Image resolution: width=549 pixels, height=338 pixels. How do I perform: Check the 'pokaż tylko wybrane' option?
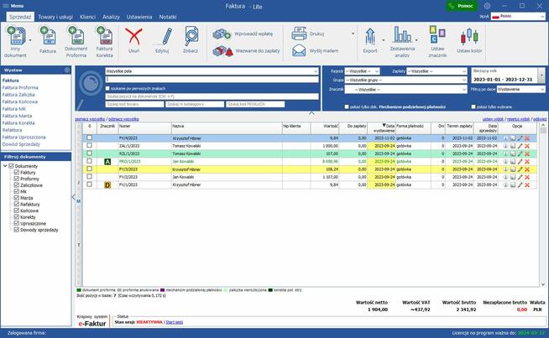473,107
